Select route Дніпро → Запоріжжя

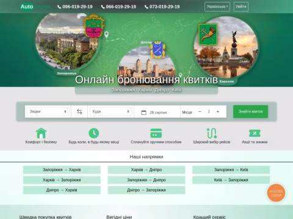coord(146,190)
